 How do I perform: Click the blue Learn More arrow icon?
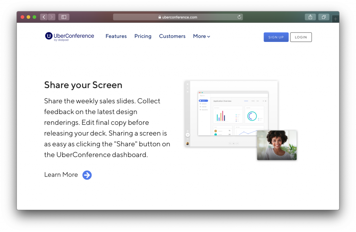coord(87,175)
